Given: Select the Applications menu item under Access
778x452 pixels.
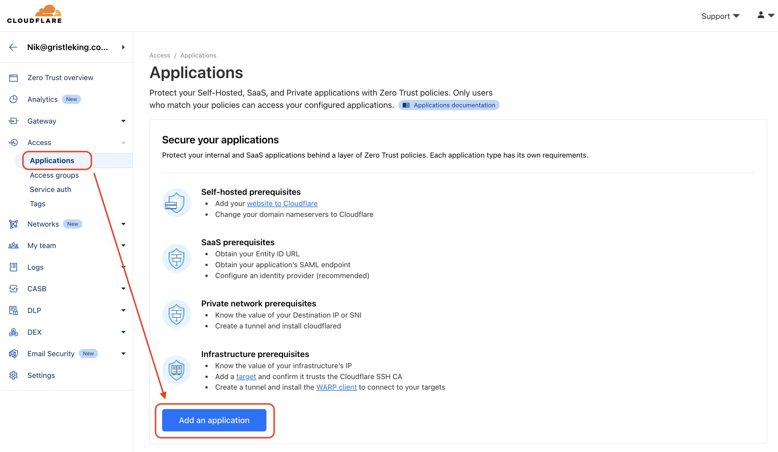Looking at the screenshot, I should [x=52, y=160].
